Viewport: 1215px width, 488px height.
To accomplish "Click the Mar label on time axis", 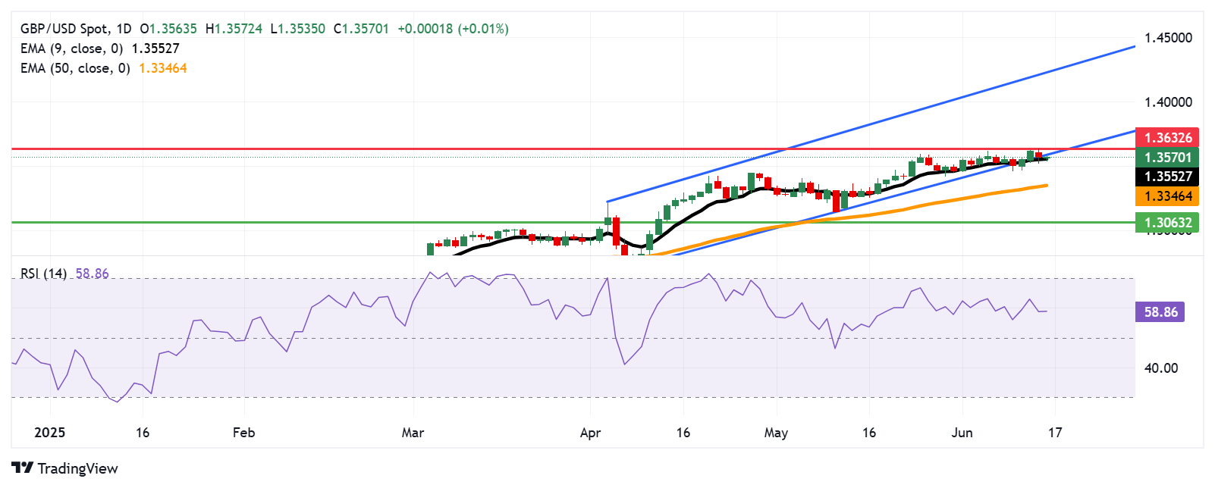I will click(x=413, y=433).
